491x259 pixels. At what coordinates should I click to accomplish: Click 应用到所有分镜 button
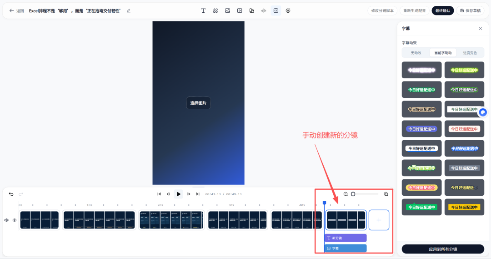[x=443, y=249]
